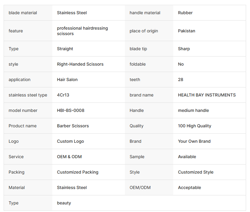The image size is (250, 212).
Task: Click the 'Right-Handed Scissors' style value
Action: (80, 64)
